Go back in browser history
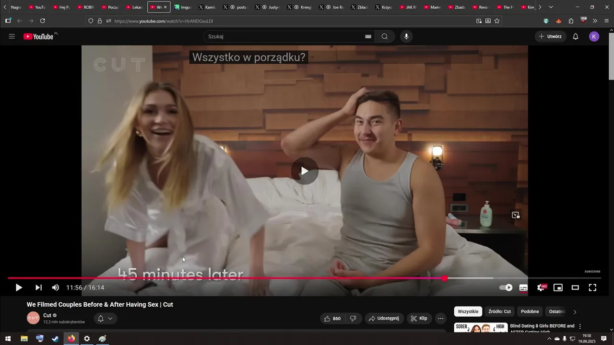The height and width of the screenshot is (345, 614). click(x=20, y=21)
